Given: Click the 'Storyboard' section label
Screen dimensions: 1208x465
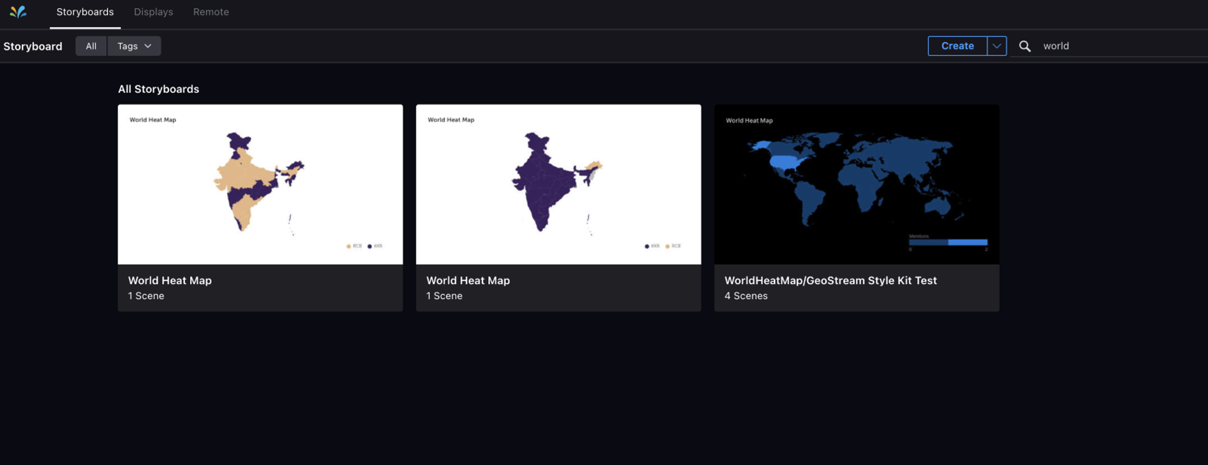Looking at the screenshot, I should click(33, 46).
